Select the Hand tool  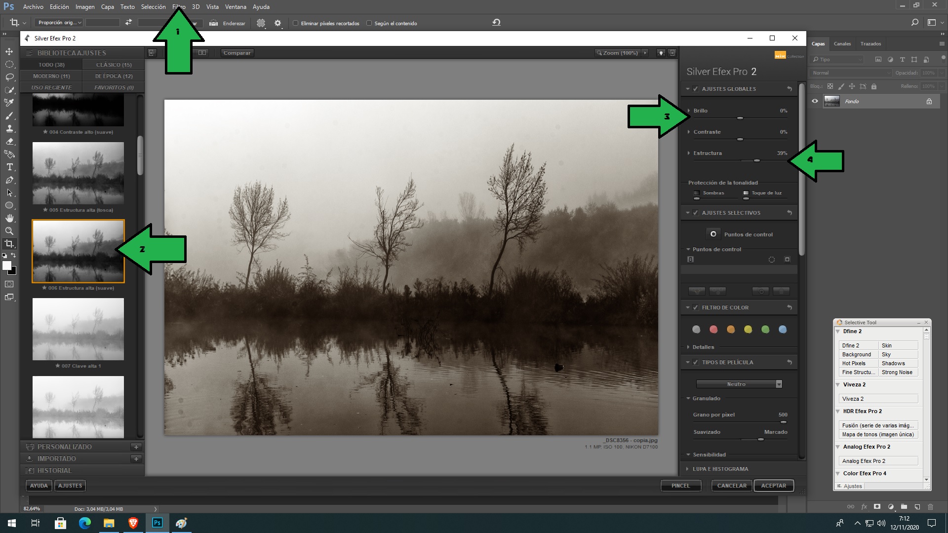coord(9,218)
